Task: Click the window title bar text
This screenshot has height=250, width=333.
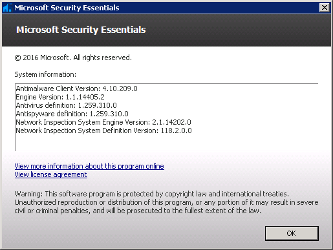Action: (x=67, y=8)
